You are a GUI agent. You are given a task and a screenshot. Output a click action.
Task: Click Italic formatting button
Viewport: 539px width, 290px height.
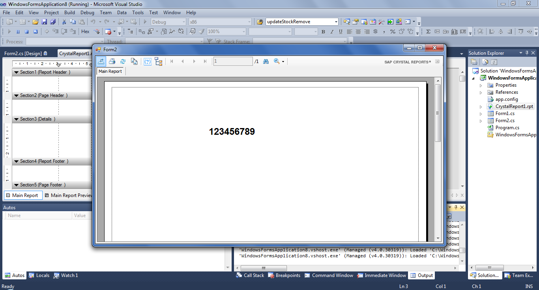[332, 32]
